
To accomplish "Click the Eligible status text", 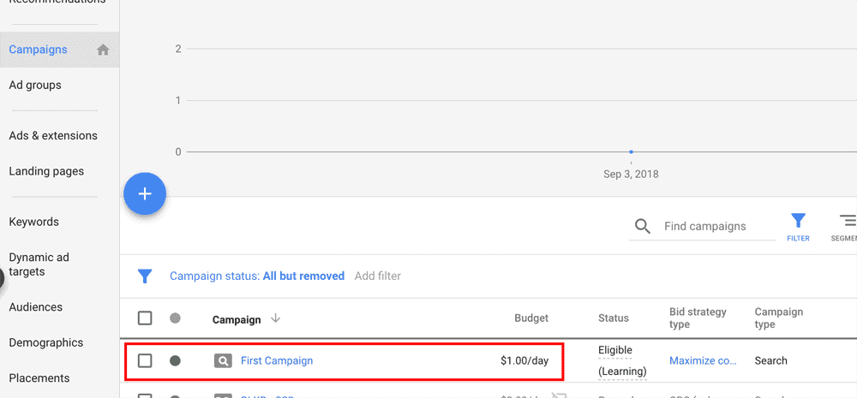I will (615, 351).
